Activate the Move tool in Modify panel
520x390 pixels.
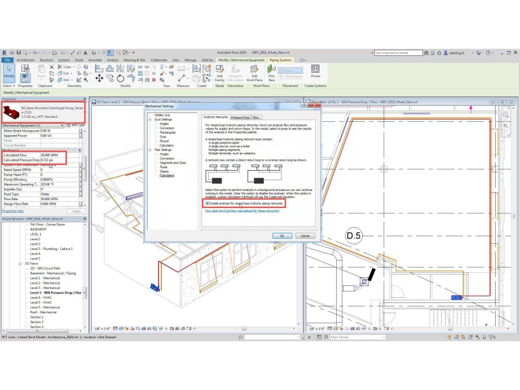tap(99, 78)
